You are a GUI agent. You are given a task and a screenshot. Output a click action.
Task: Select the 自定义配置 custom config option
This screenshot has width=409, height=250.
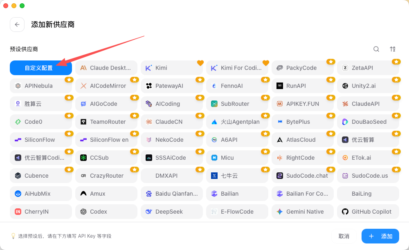41,68
